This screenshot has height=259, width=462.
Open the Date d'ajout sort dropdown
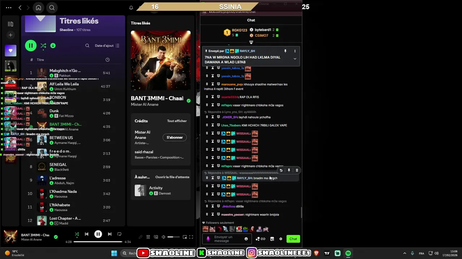pyautogui.click(x=107, y=46)
